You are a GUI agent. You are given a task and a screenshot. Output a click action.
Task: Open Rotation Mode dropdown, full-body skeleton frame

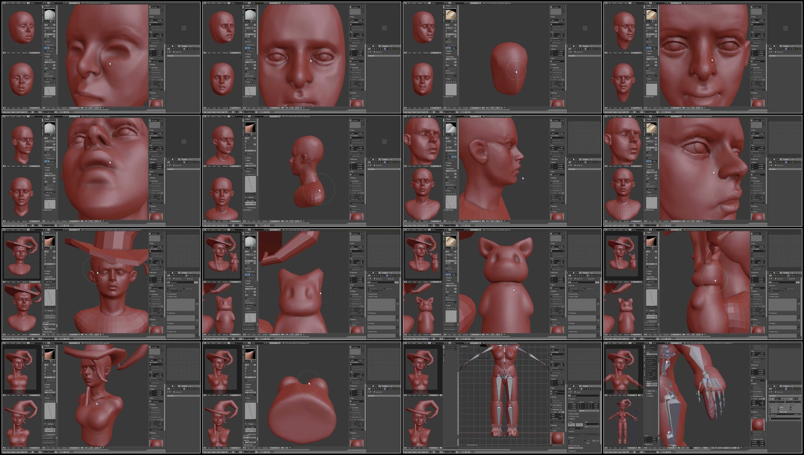click(x=589, y=411)
